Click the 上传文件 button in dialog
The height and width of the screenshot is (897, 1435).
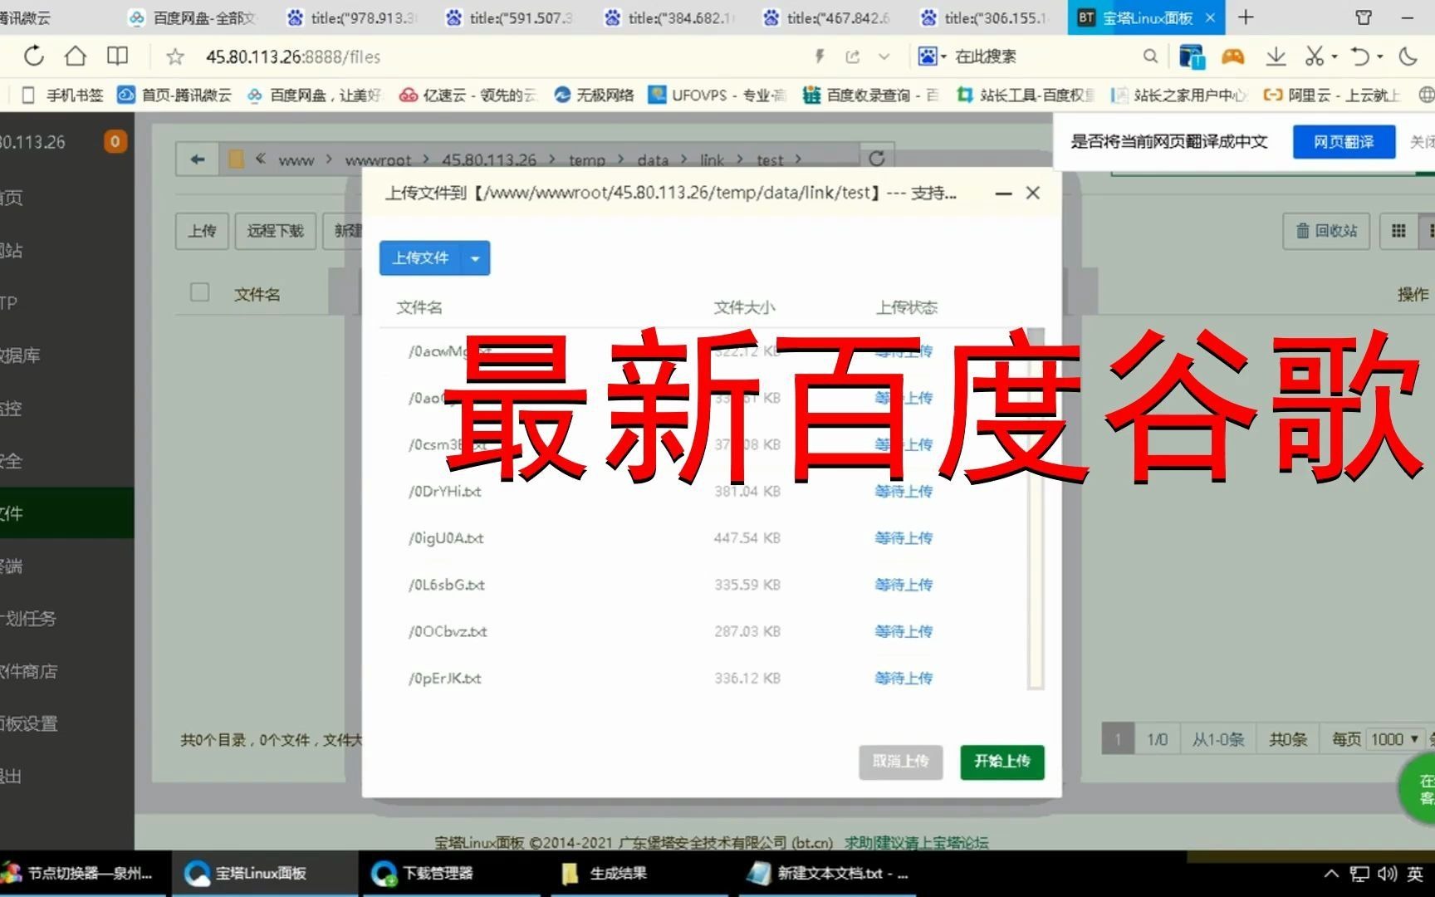(x=420, y=258)
